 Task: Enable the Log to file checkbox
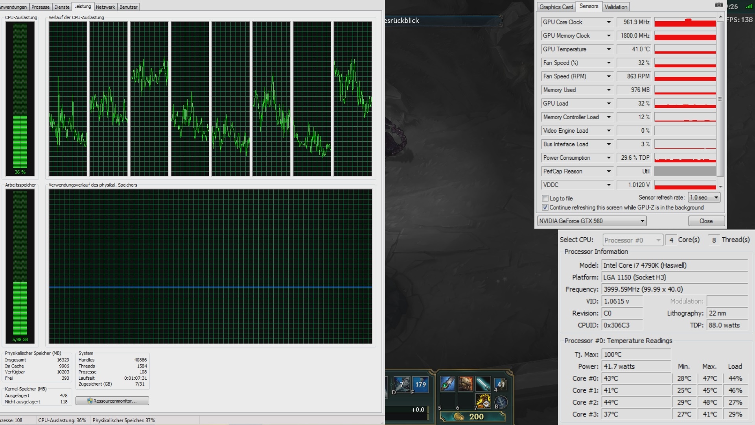(545, 198)
